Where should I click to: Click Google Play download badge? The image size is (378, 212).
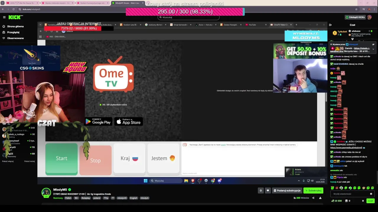98,122
